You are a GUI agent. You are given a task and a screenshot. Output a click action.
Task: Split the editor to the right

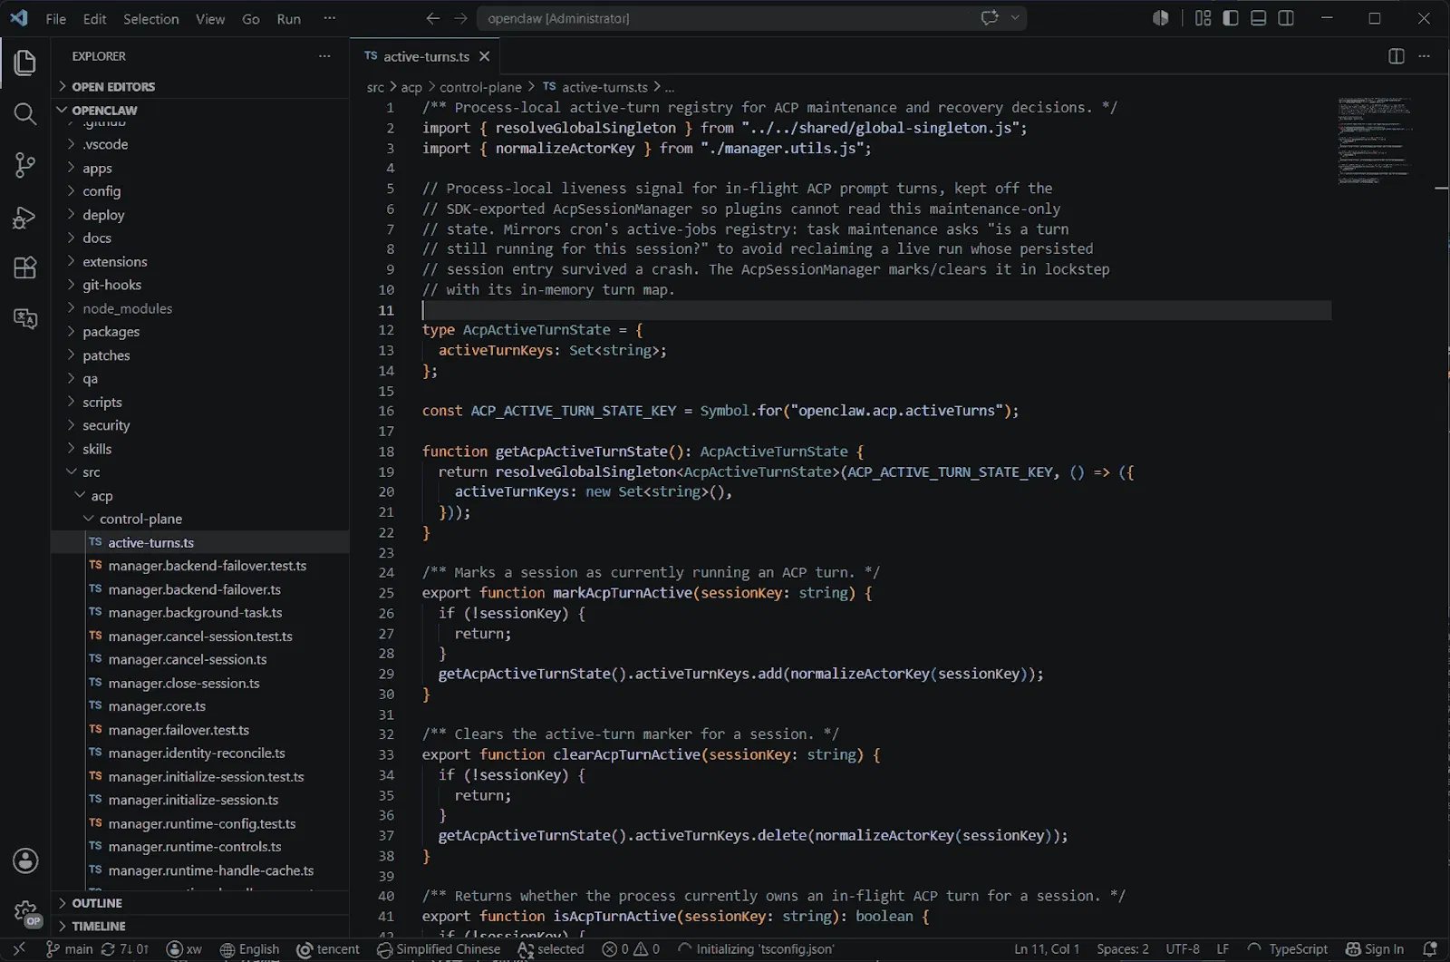(1397, 56)
